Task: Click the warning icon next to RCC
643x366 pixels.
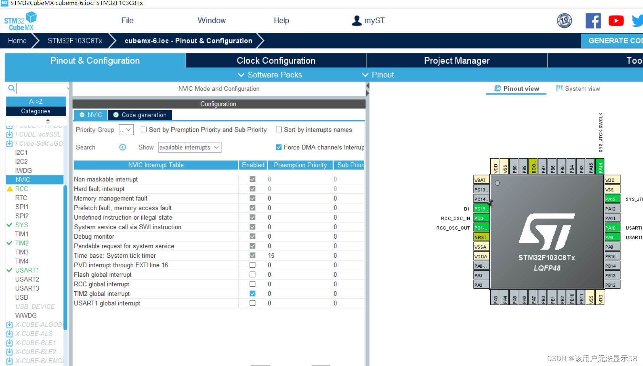Action: click(10, 189)
